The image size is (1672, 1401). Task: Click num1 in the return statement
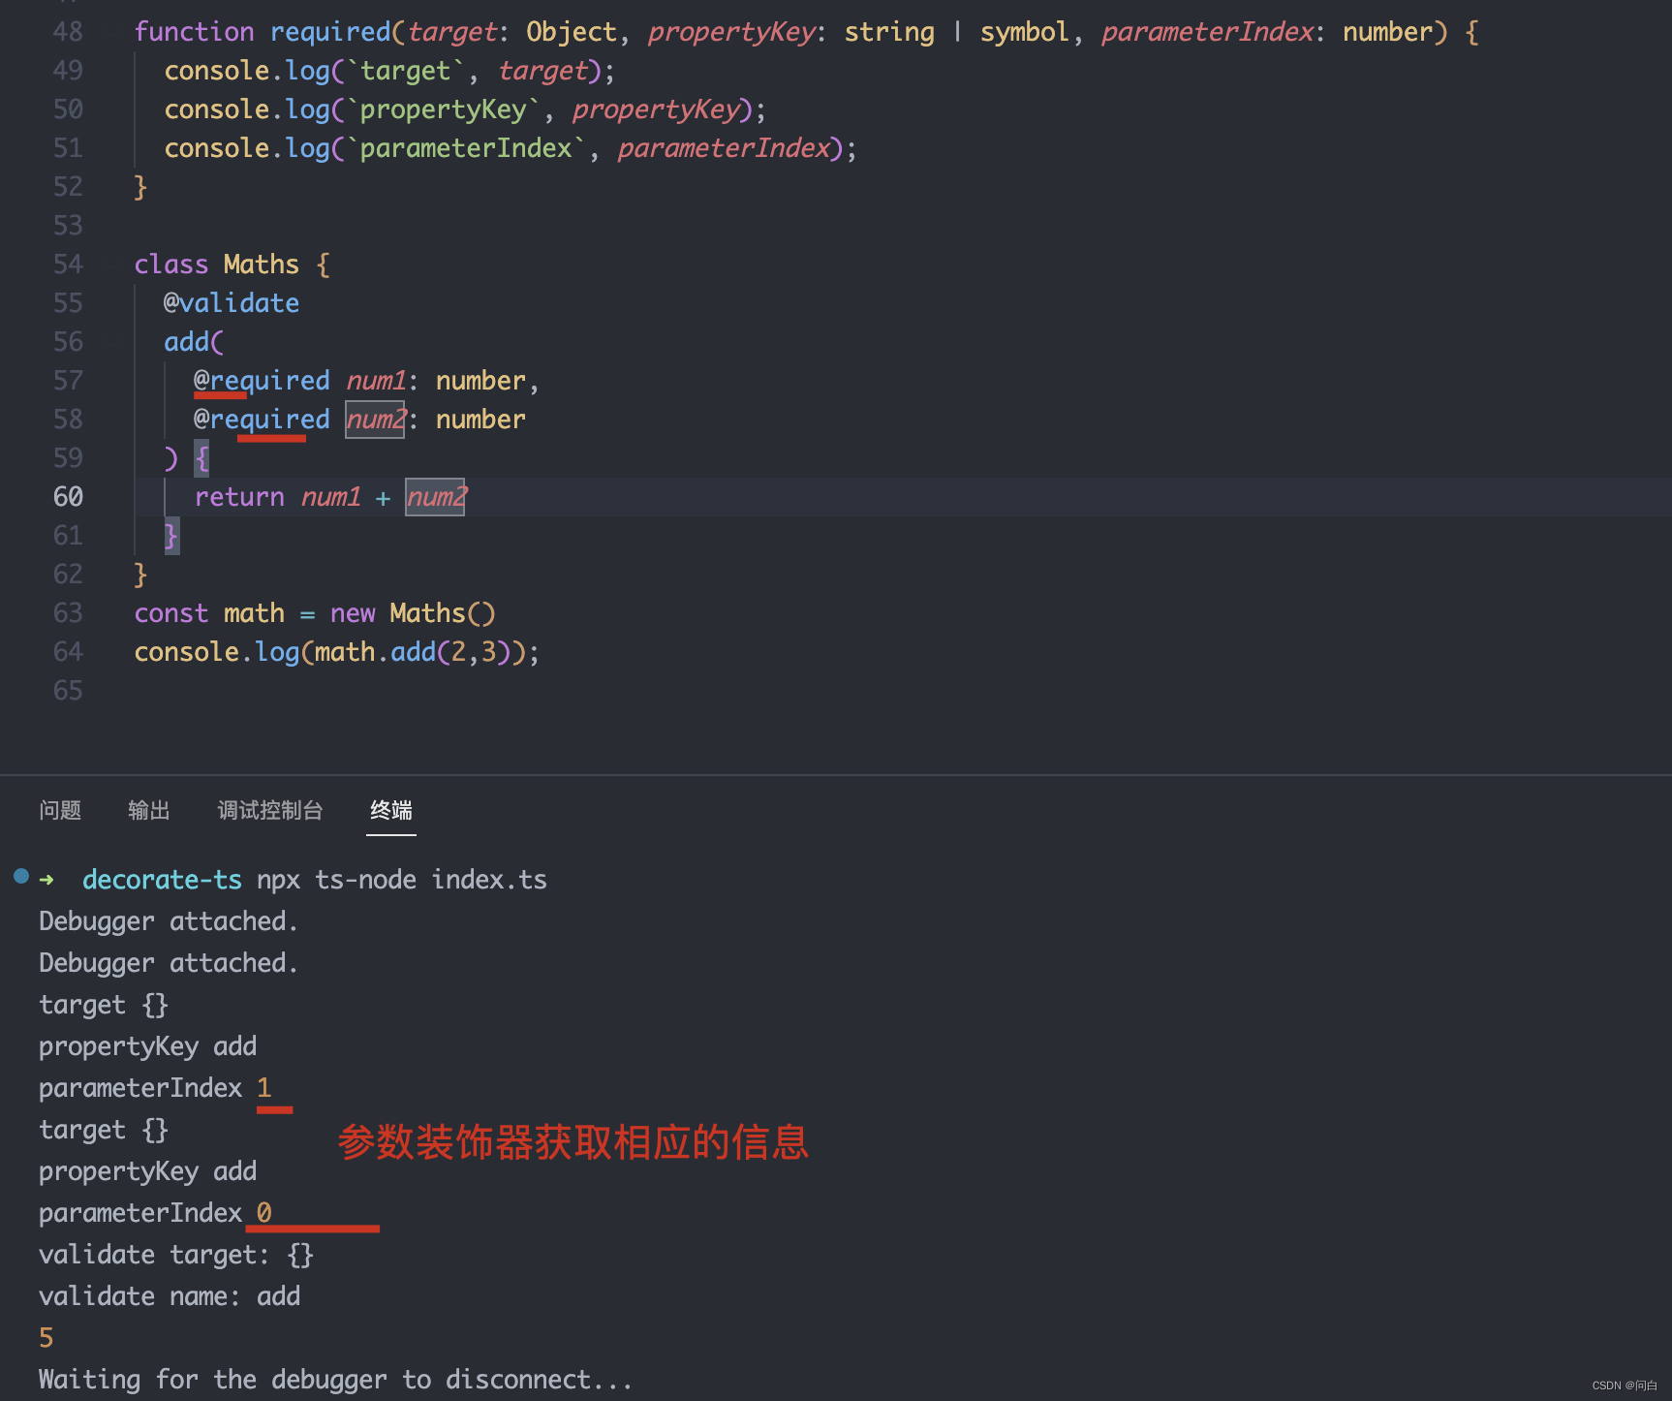[x=331, y=497]
